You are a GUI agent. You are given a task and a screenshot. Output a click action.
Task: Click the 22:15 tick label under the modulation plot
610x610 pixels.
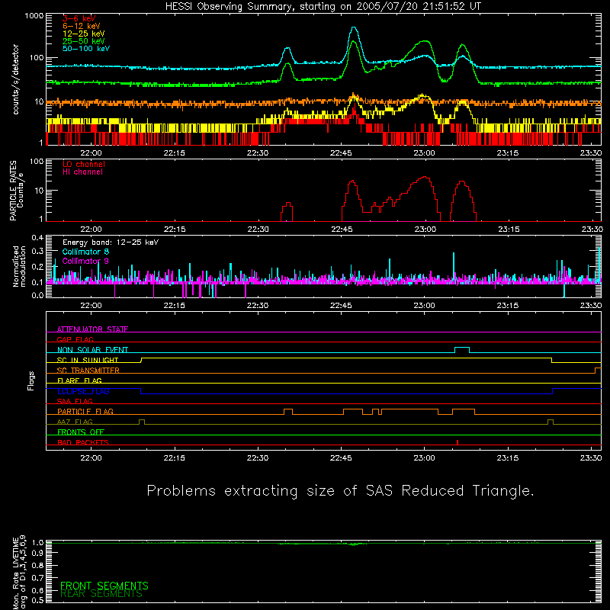pyautogui.click(x=175, y=306)
